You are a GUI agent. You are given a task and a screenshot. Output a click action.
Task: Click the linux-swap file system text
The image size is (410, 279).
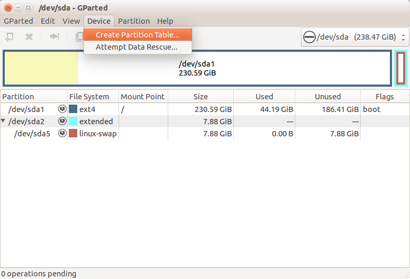click(98, 134)
